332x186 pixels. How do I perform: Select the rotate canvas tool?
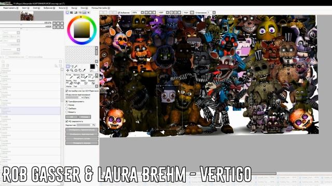76,70
